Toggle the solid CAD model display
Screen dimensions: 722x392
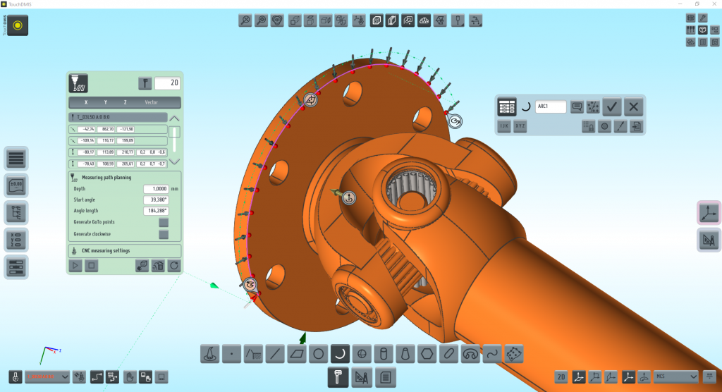coord(377,20)
